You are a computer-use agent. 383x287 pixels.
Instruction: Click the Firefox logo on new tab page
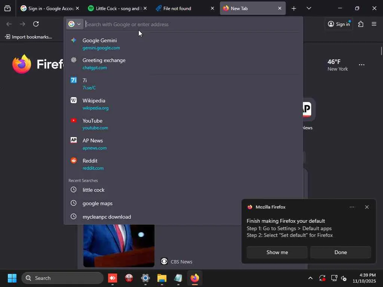coord(22,64)
